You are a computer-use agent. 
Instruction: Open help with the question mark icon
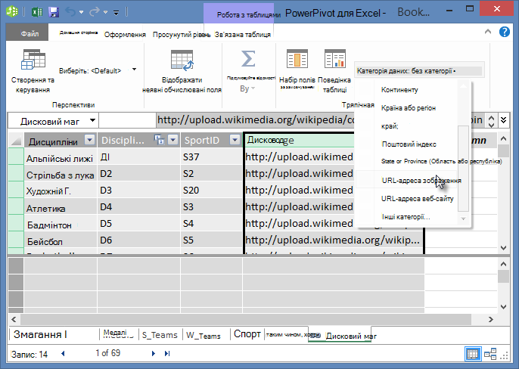[505, 32]
